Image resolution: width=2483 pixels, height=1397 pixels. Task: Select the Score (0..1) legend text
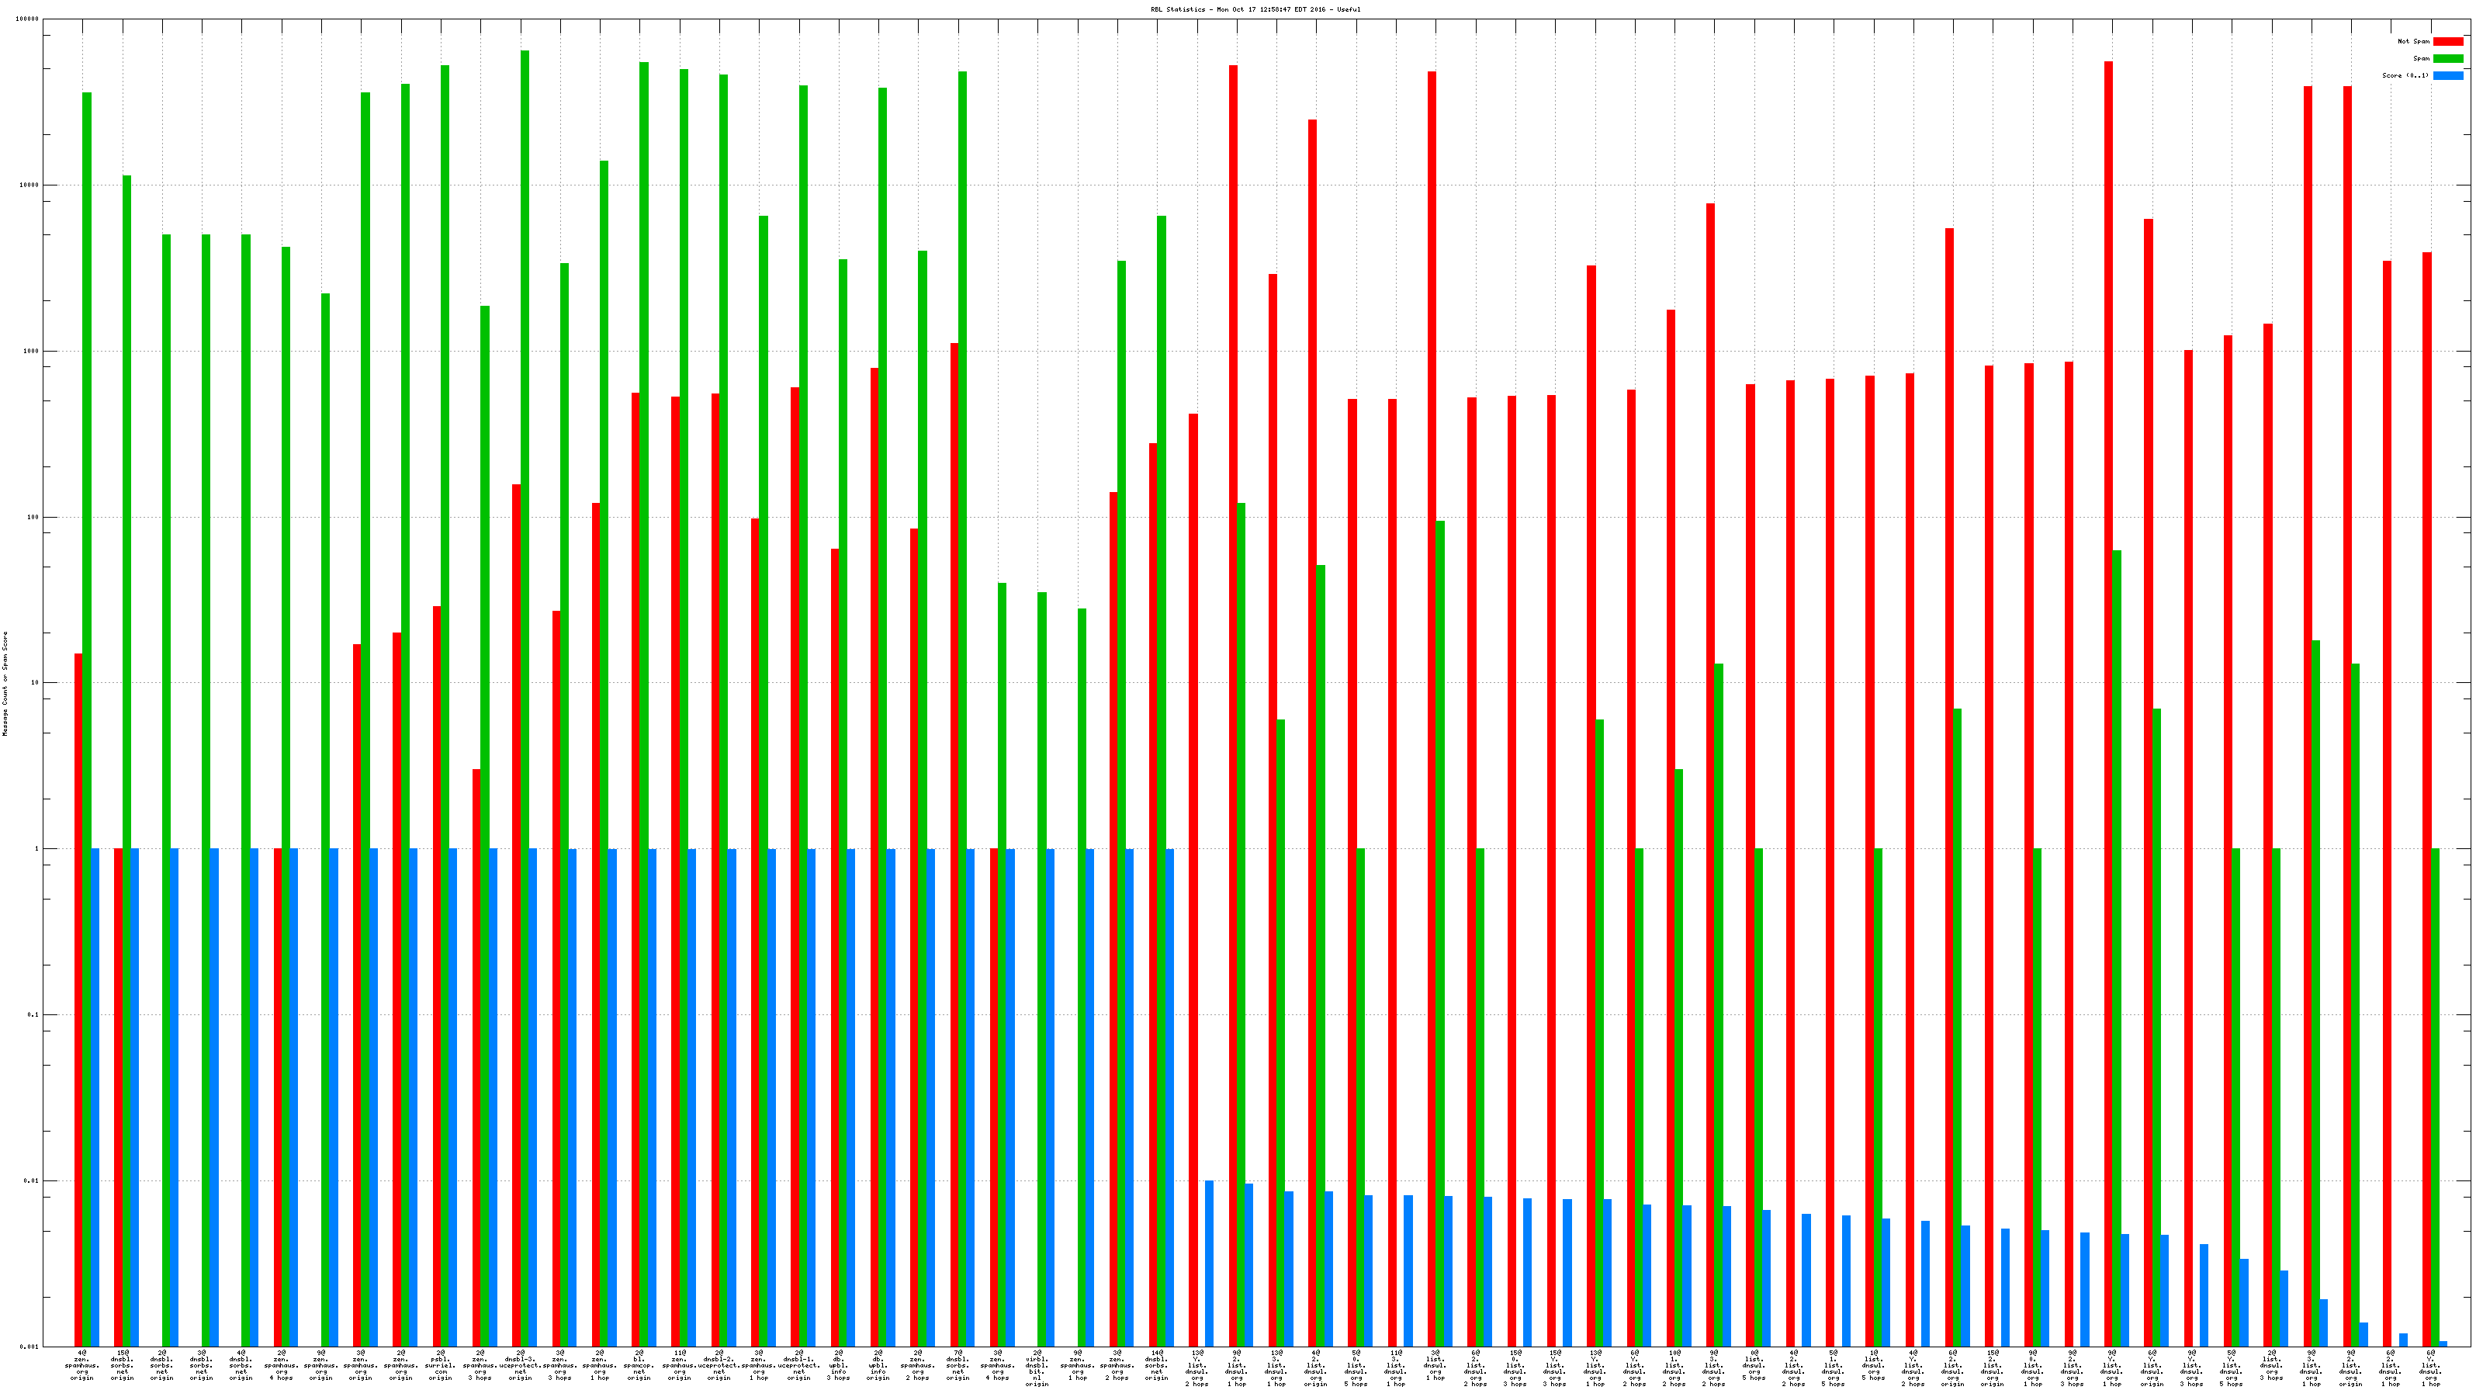pyautogui.click(x=2405, y=75)
